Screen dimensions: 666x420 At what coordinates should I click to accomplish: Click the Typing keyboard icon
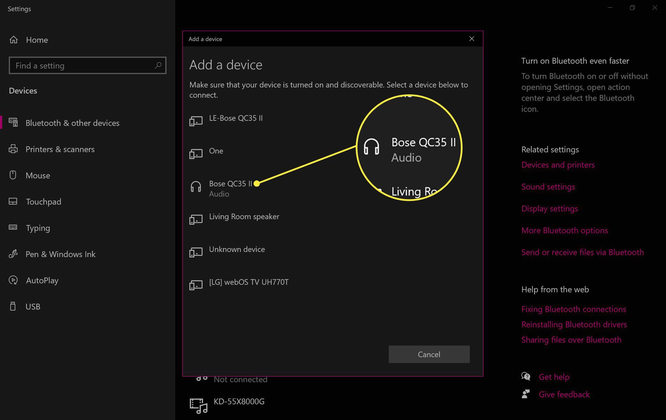pyautogui.click(x=13, y=227)
